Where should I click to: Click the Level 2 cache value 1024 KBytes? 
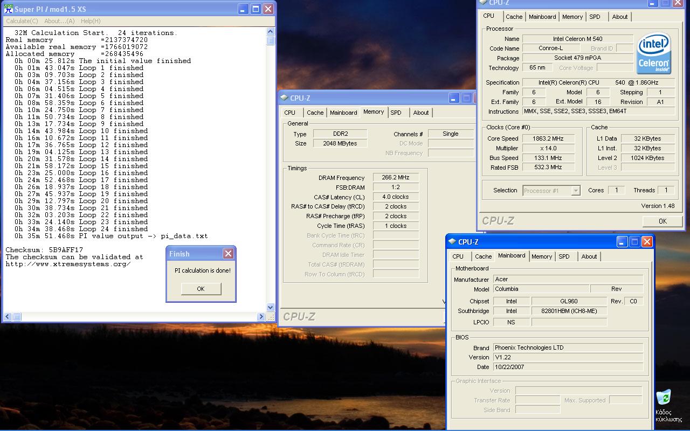coord(647,158)
